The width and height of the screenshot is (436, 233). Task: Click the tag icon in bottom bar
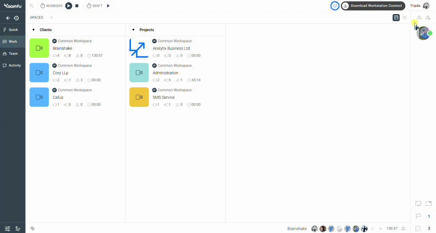(33, 229)
